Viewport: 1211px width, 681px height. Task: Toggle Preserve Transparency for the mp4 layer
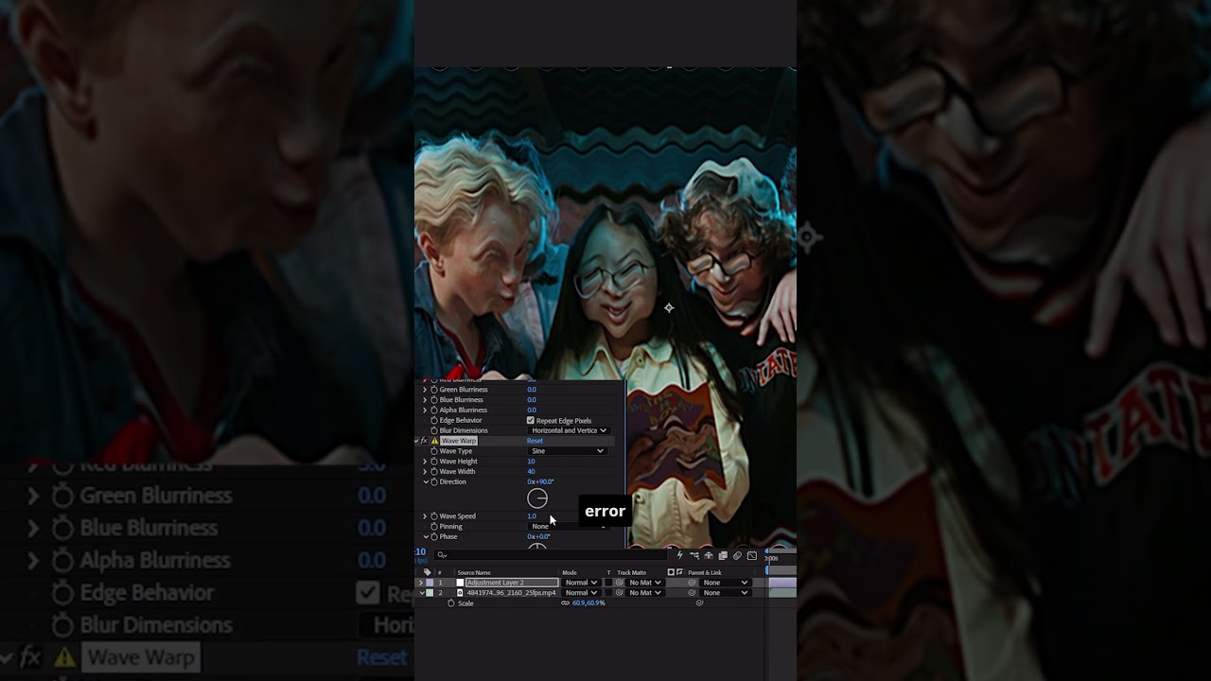tap(608, 593)
